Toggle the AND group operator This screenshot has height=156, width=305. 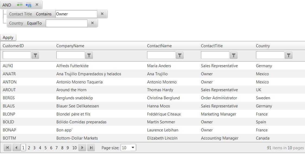tap(7, 5)
